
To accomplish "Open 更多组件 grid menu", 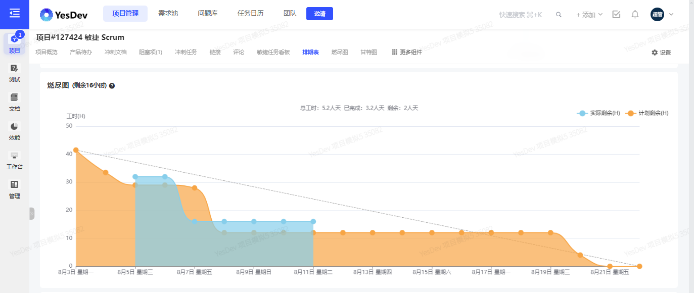I will [407, 52].
